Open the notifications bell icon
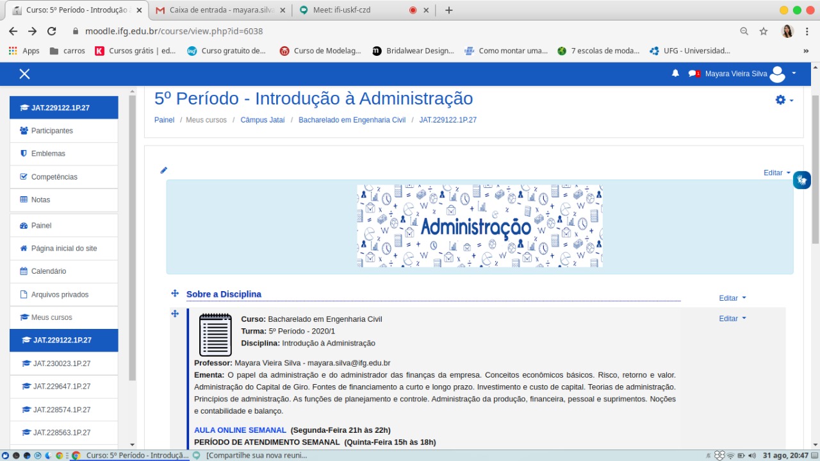Screen dimensions: 820x461 tap(675, 74)
